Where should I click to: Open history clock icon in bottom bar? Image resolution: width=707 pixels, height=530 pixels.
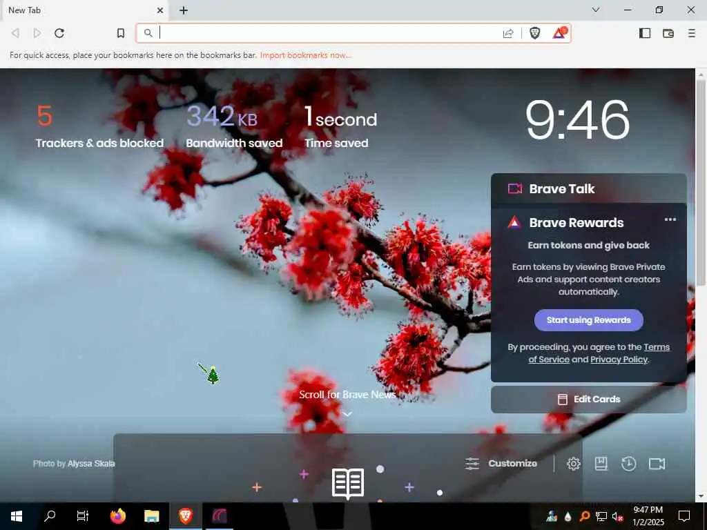coord(628,463)
